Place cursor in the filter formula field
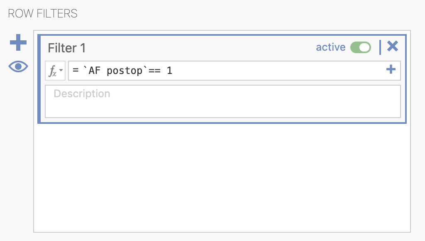 (234, 71)
